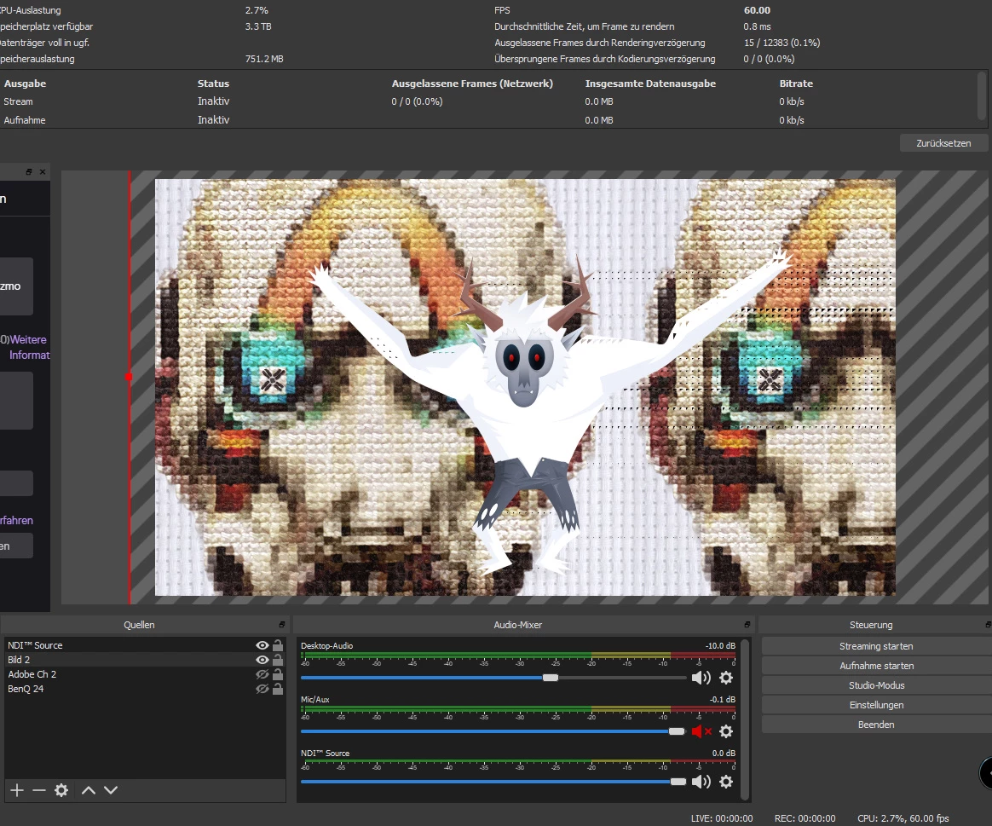
Task: Click Streaming starten button
Action: (876, 646)
